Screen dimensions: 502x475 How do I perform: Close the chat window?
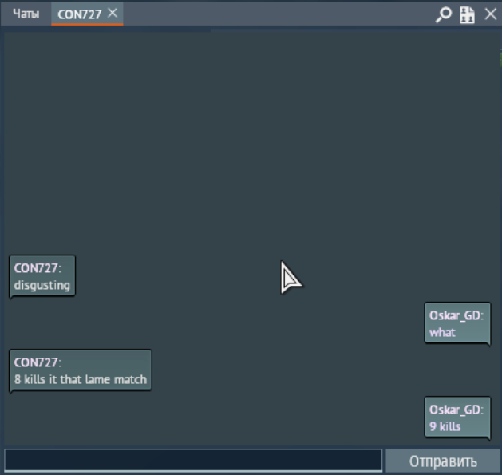coord(491,14)
